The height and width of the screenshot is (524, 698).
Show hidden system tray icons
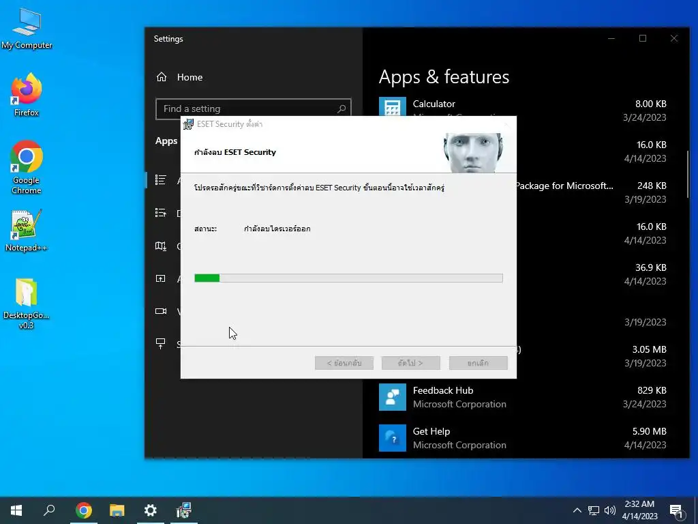pyautogui.click(x=577, y=510)
